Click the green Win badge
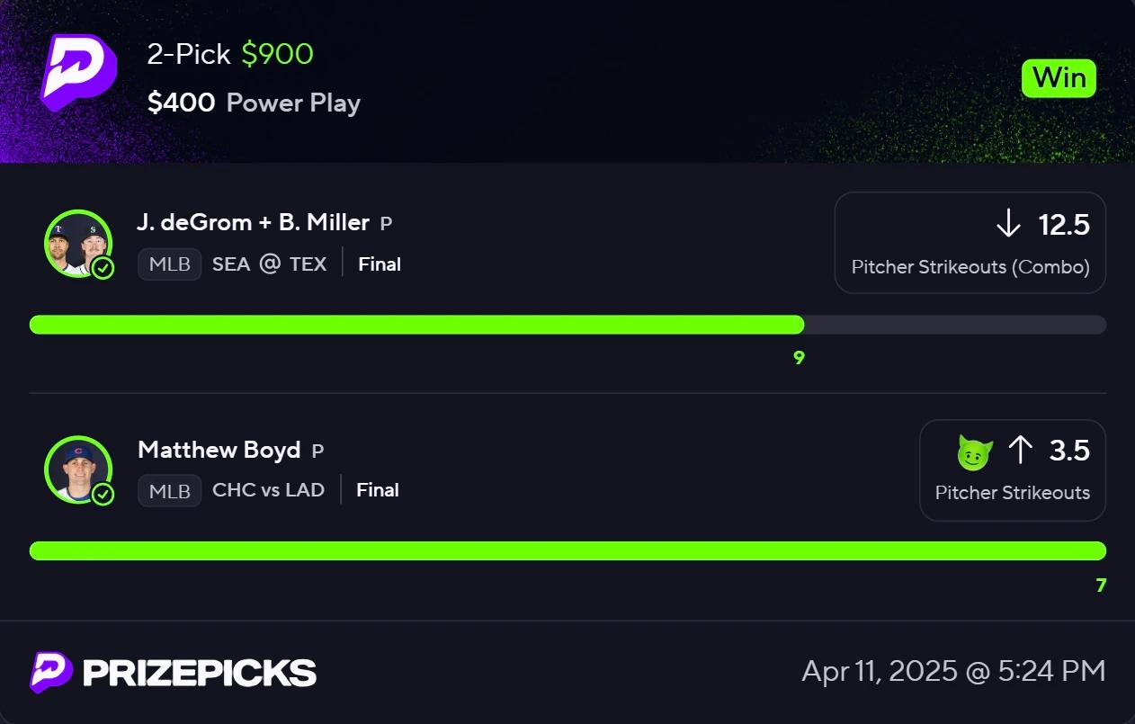The width and height of the screenshot is (1135, 724). 1059,78
